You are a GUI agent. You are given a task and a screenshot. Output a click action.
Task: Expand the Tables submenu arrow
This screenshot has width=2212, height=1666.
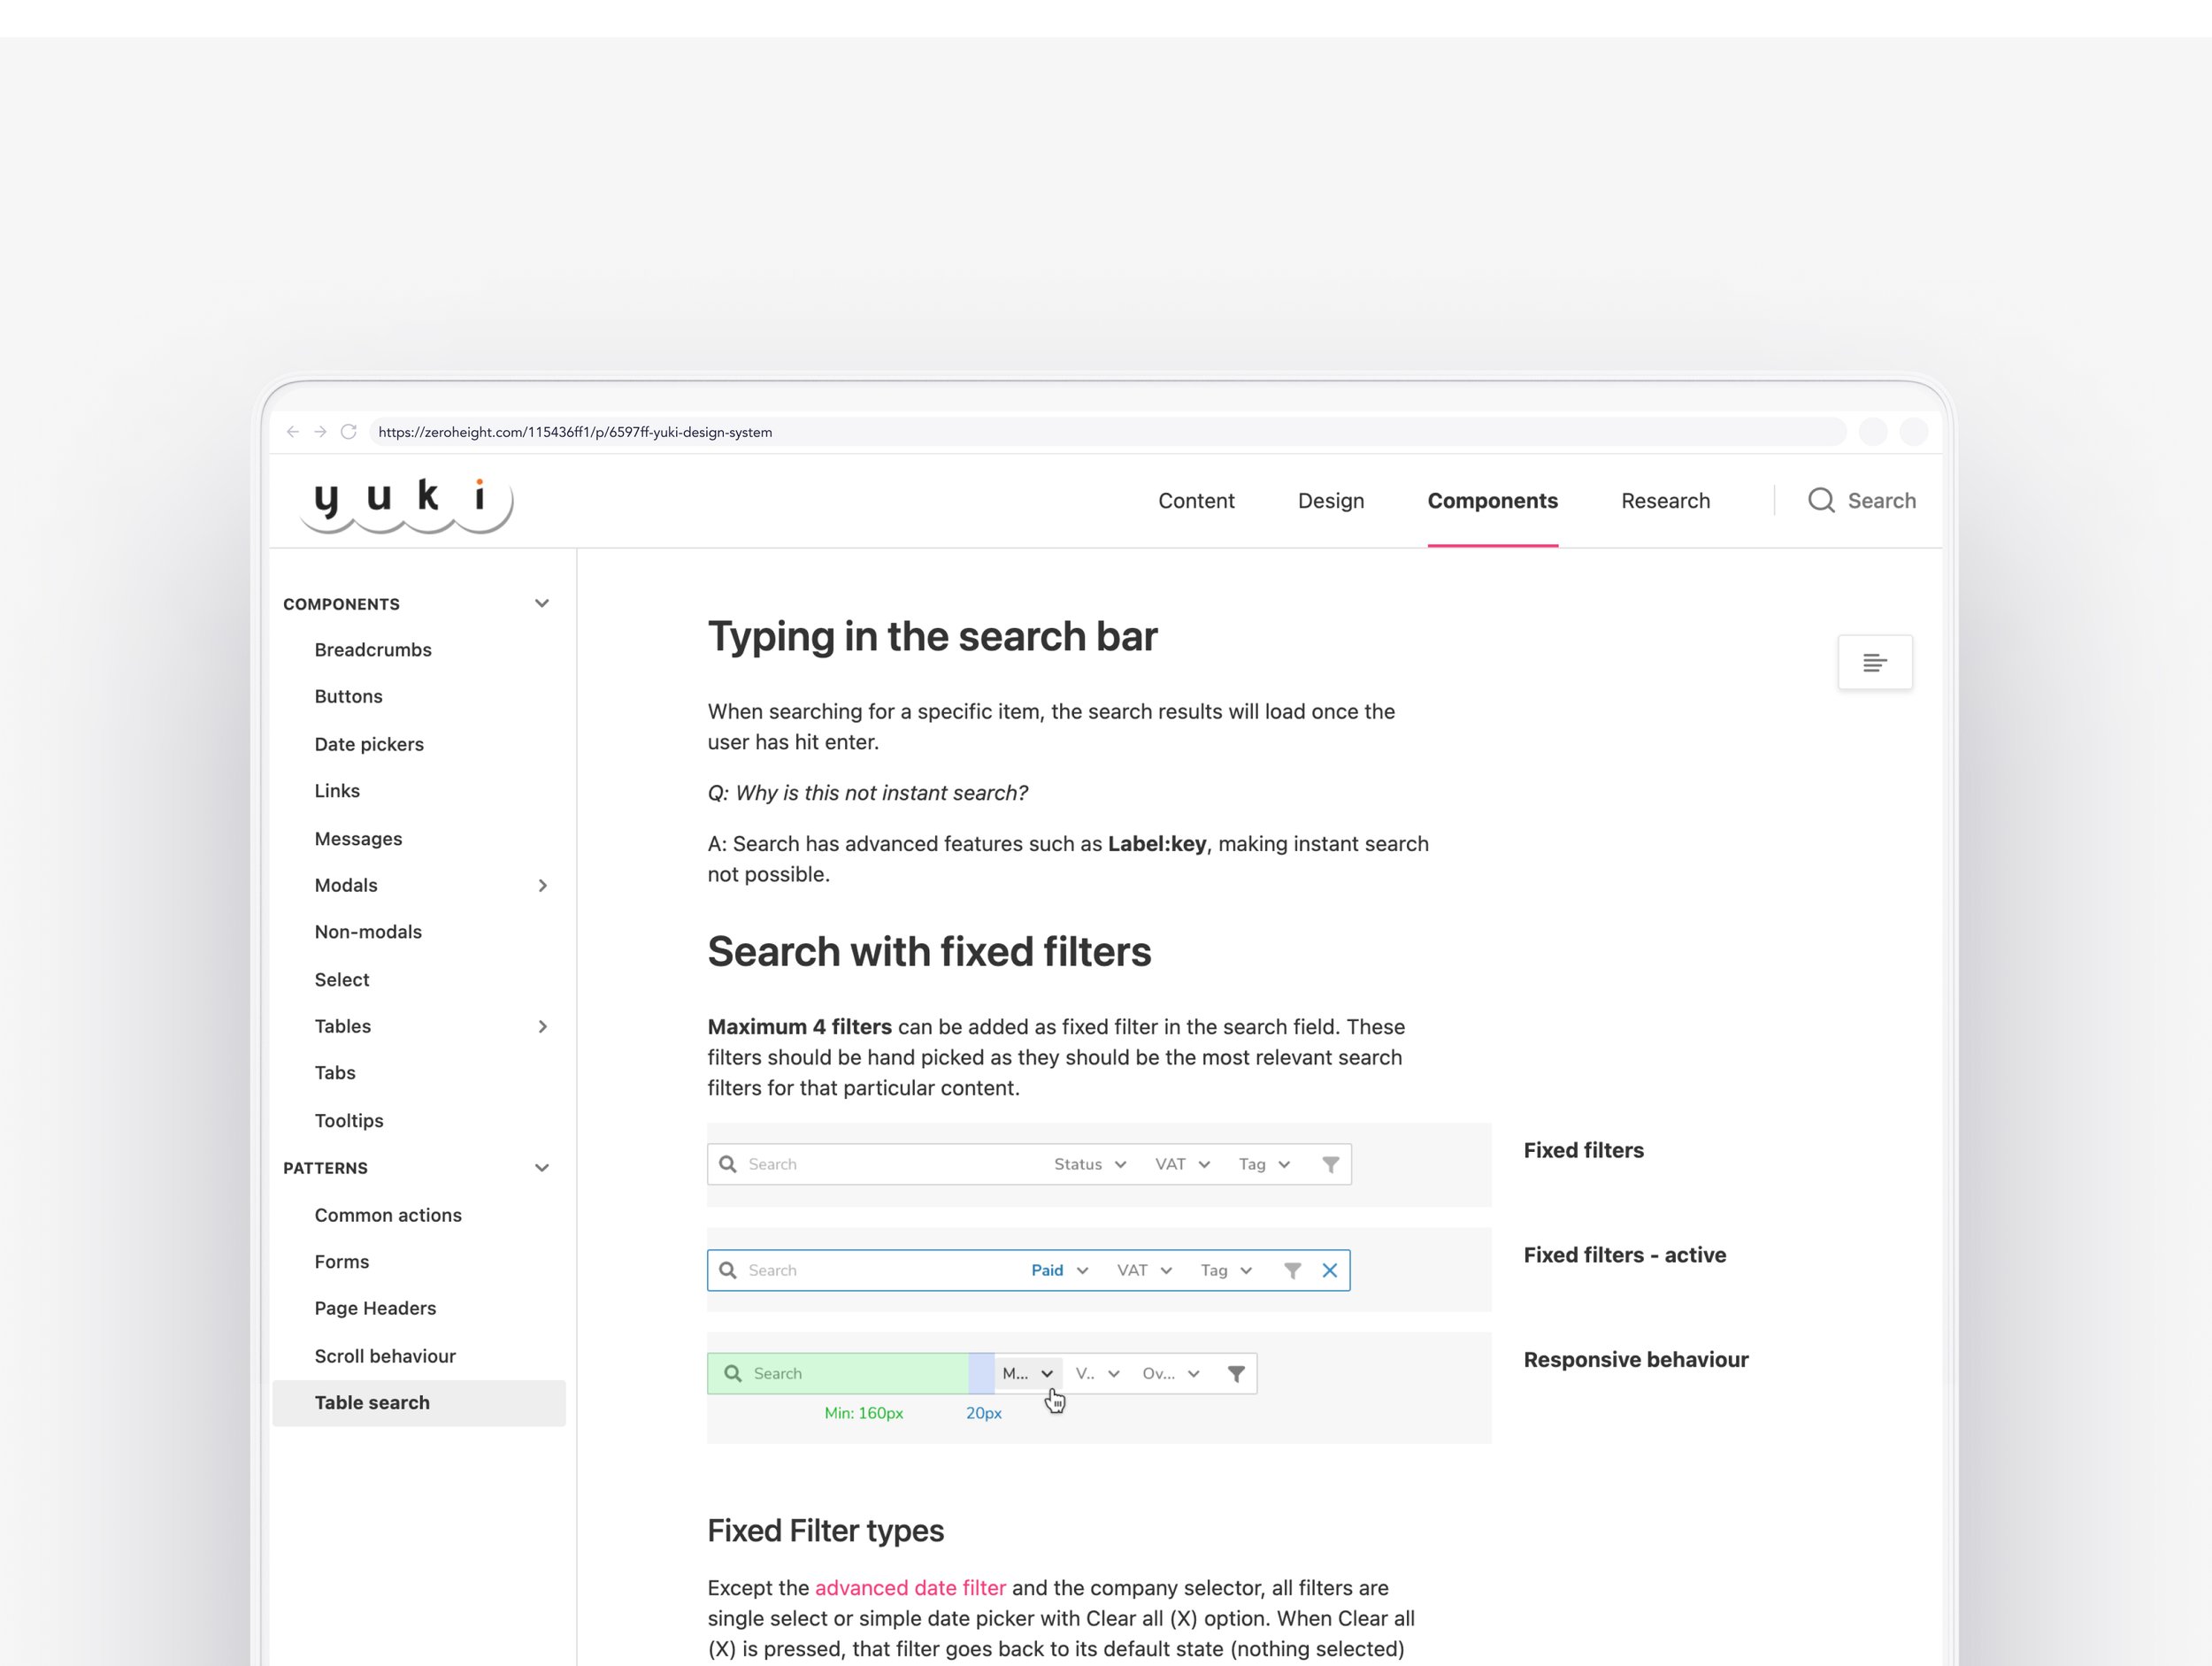[542, 1026]
